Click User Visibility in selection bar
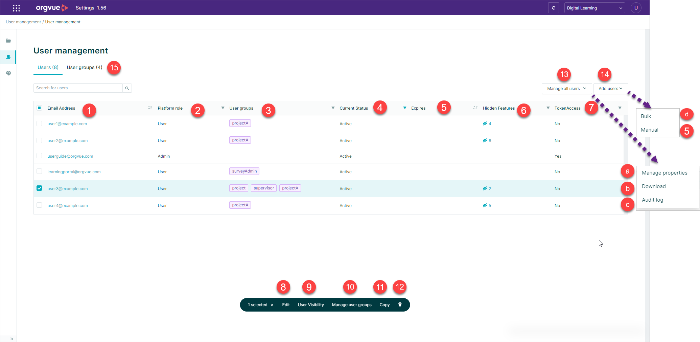The width and height of the screenshot is (700, 342). pos(311,305)
